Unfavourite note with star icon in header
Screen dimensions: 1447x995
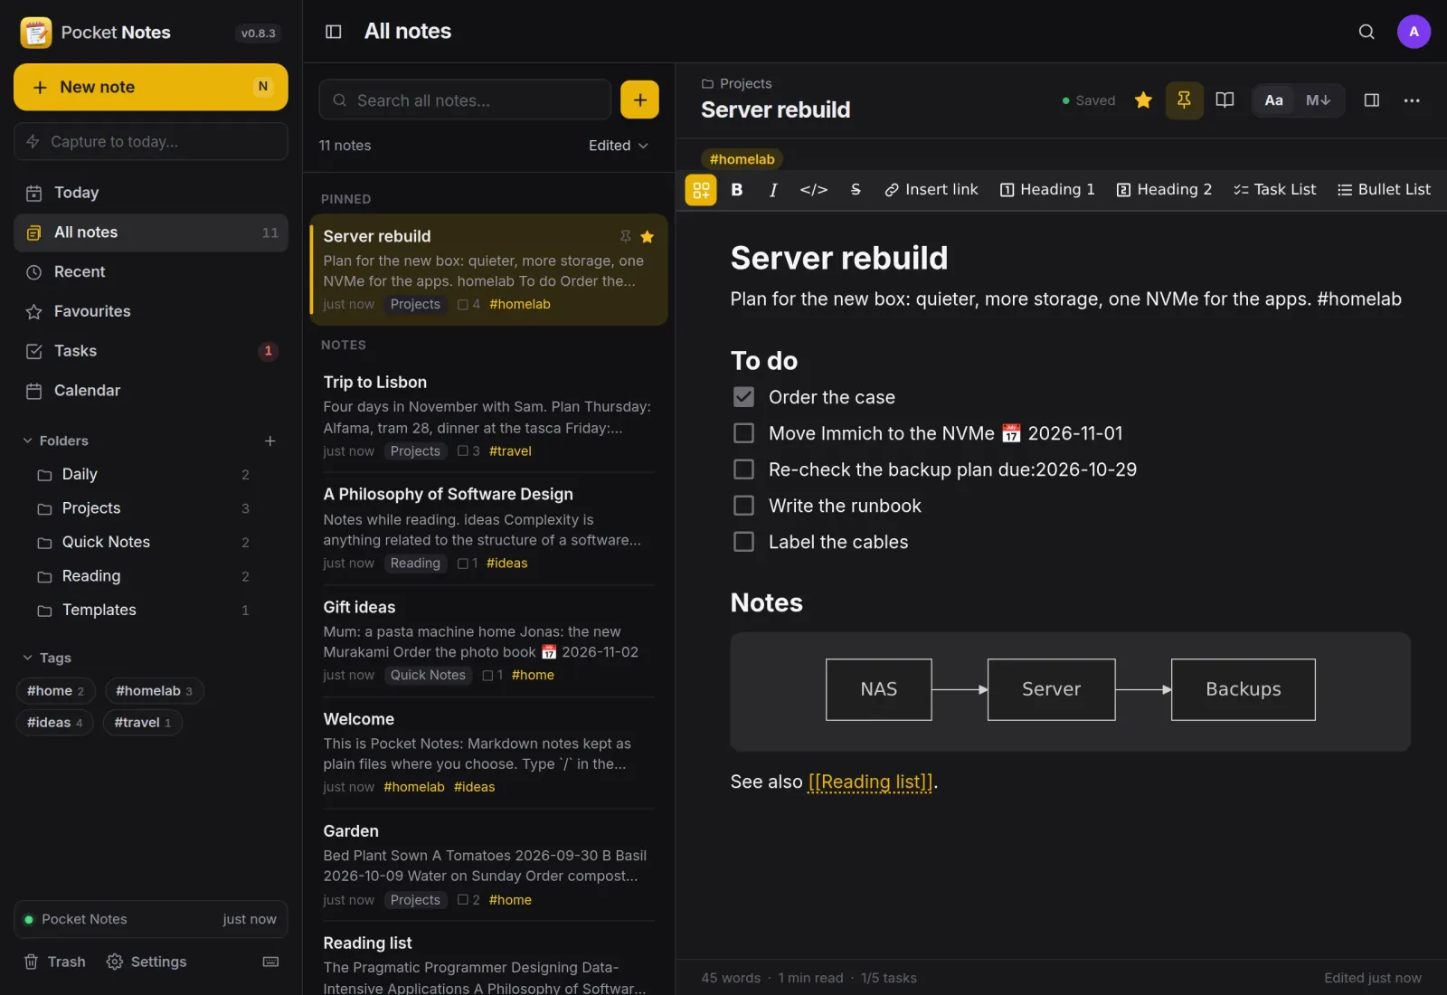1143,100
